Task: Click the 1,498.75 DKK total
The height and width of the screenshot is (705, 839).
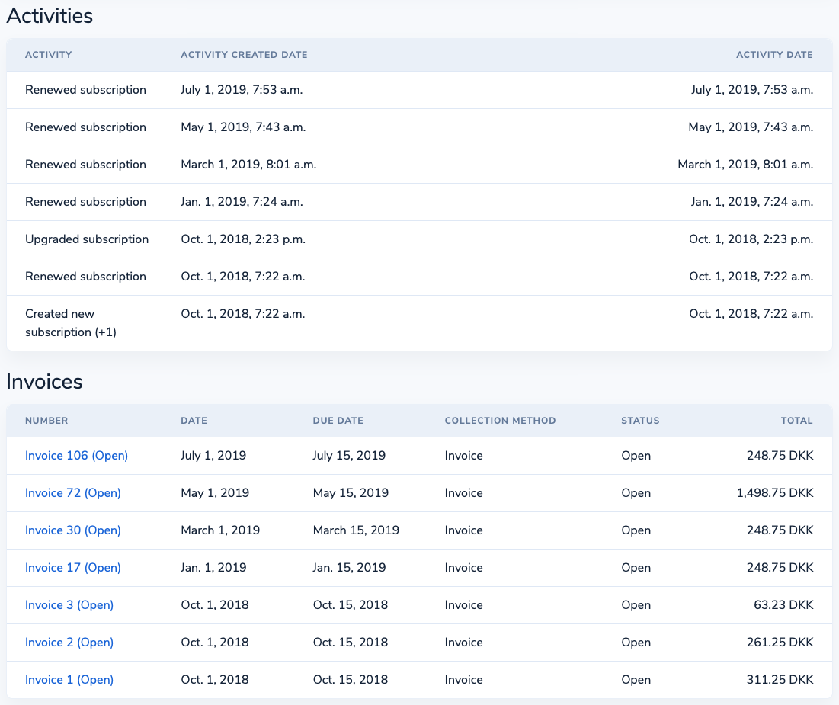Action: pyautogui.click(x=775, y=493)
